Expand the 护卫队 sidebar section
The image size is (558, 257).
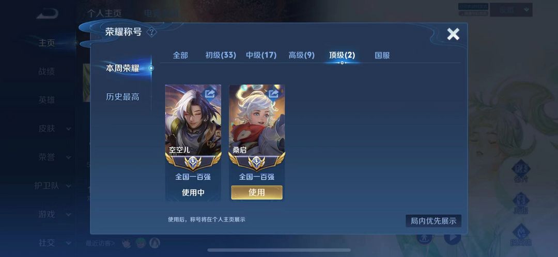[53, 185]
